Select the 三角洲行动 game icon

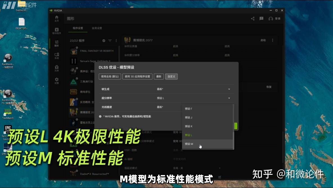(x=74, y=82)
